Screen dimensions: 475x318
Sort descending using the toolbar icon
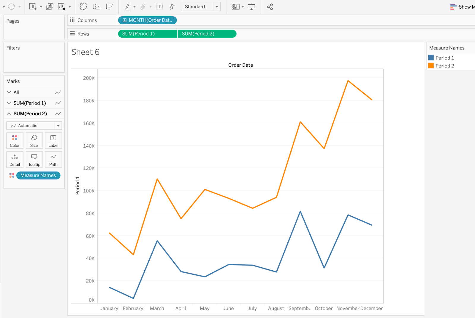(109, 7)
